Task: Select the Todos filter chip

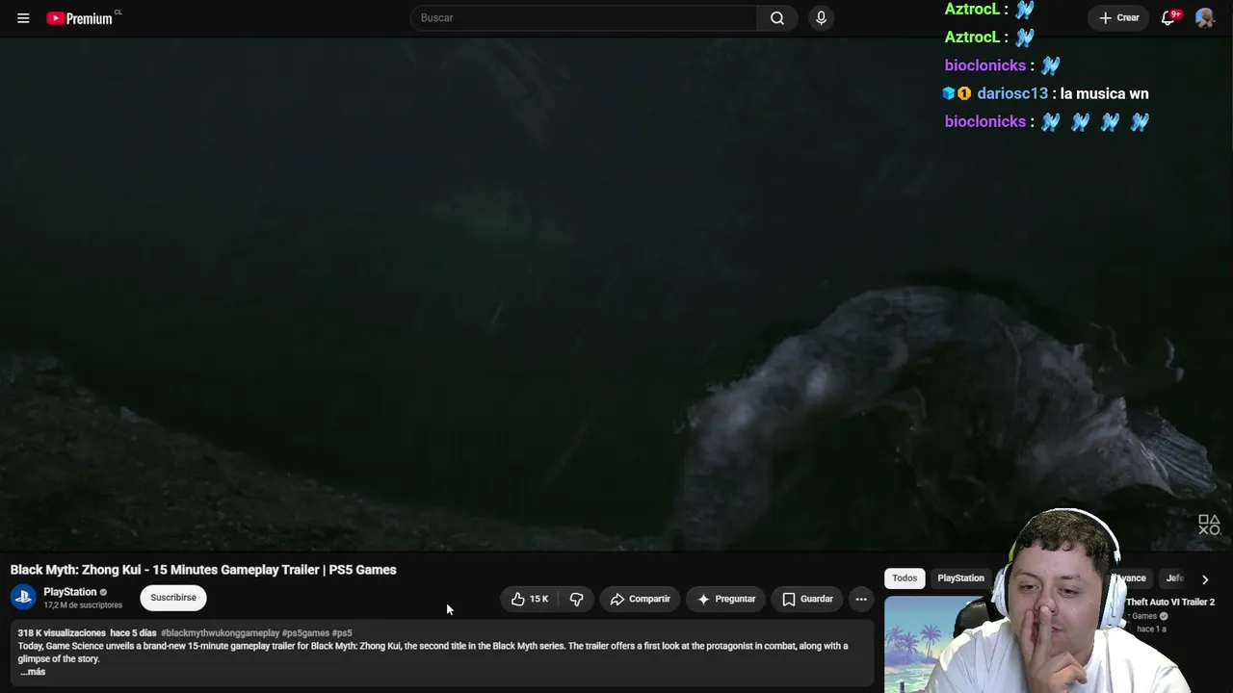Action: pyautogui.click(x=905, y=578)
